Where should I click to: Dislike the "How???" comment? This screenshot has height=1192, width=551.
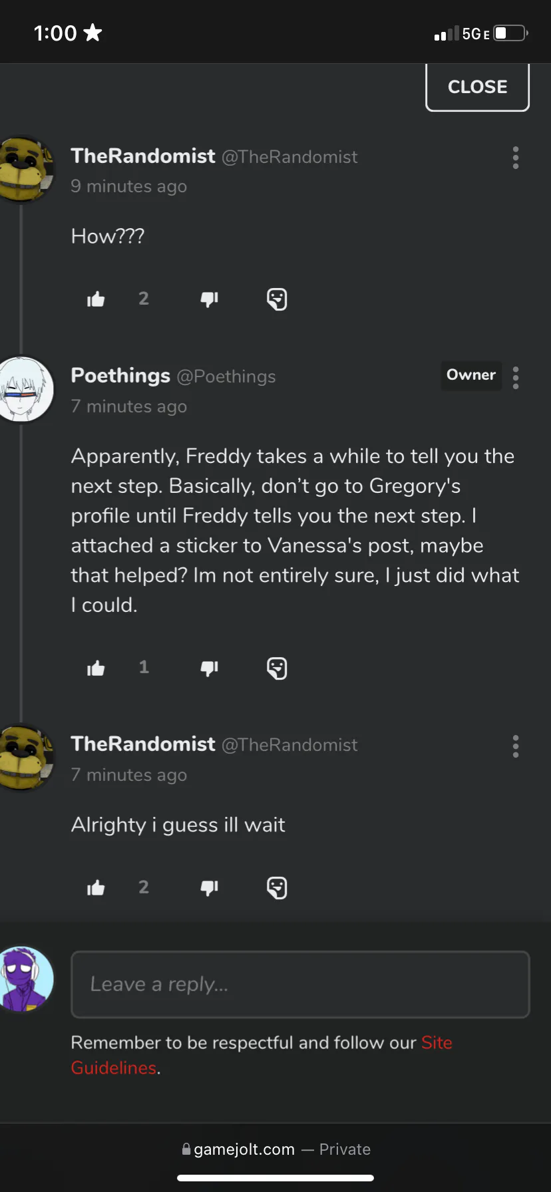tap(210, 299)
